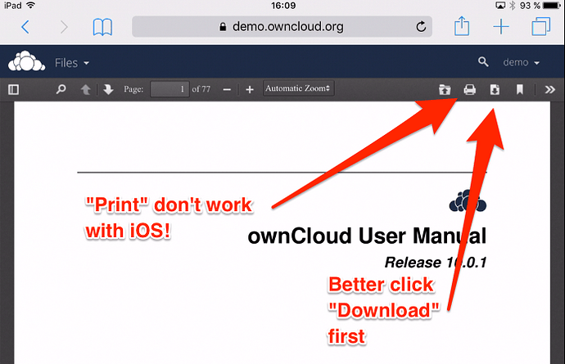The width and height of the screenshot is (565, 364).
Task: Open the Safari share sheet
Action: [x=462, y=26]
